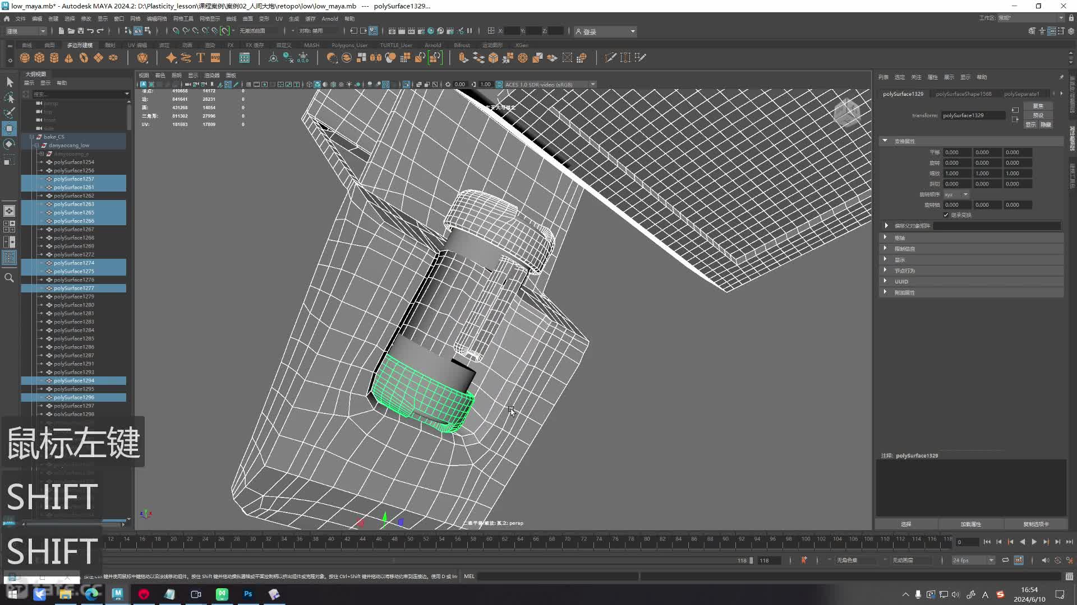Click the search magnifier icon in the left toolbox
This screenshot has width=1077, height=605.
coord(10,278)
